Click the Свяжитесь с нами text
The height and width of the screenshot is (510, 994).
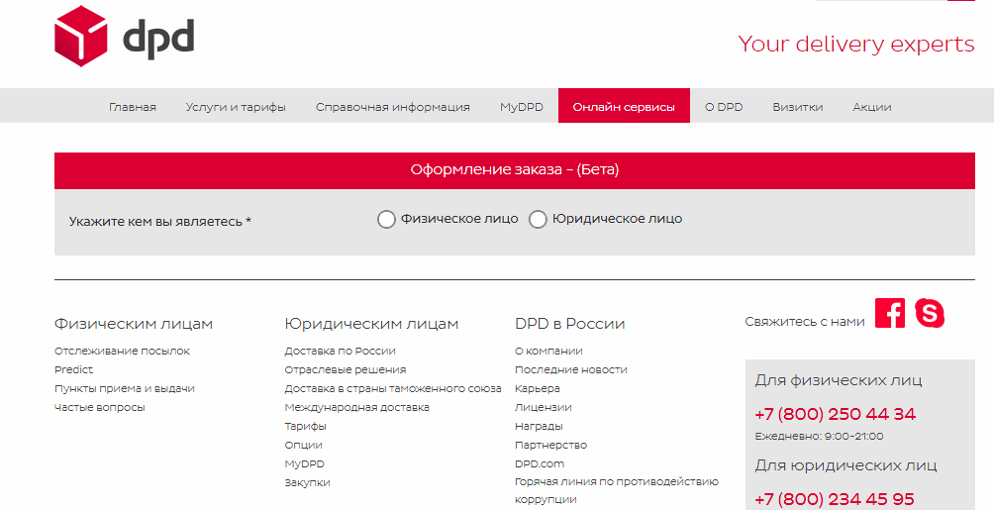pos(805,322)
